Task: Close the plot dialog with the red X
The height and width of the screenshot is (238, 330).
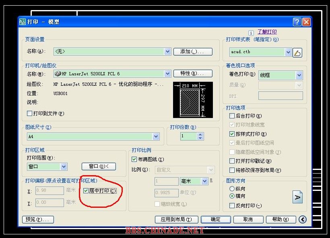Action: [306, 22]
